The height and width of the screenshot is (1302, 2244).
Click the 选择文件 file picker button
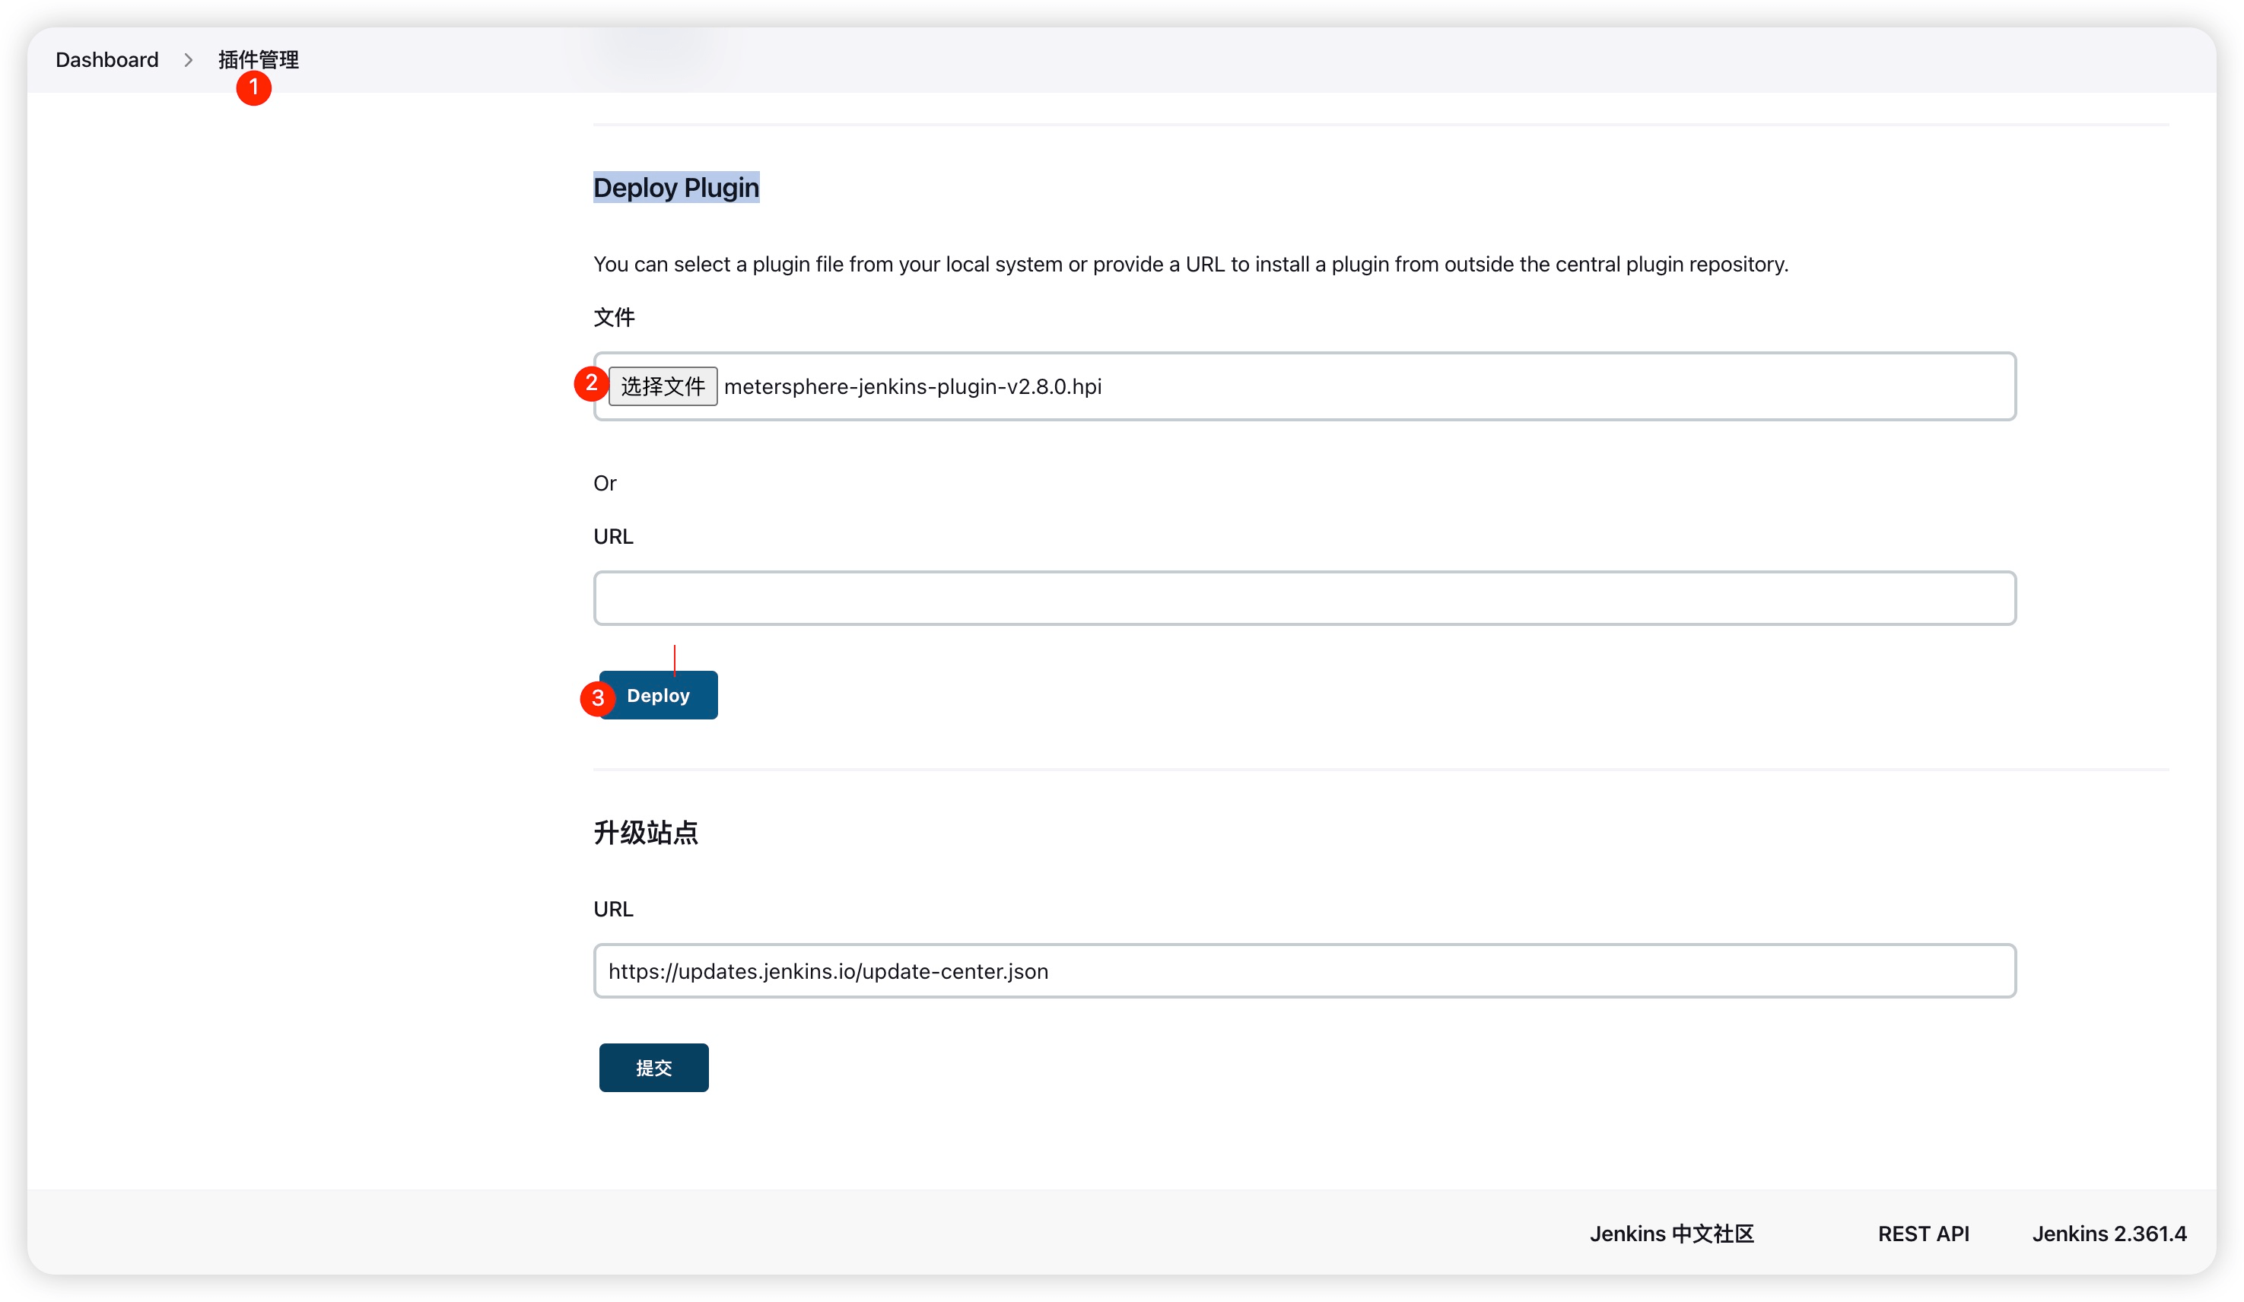point(663,386)
